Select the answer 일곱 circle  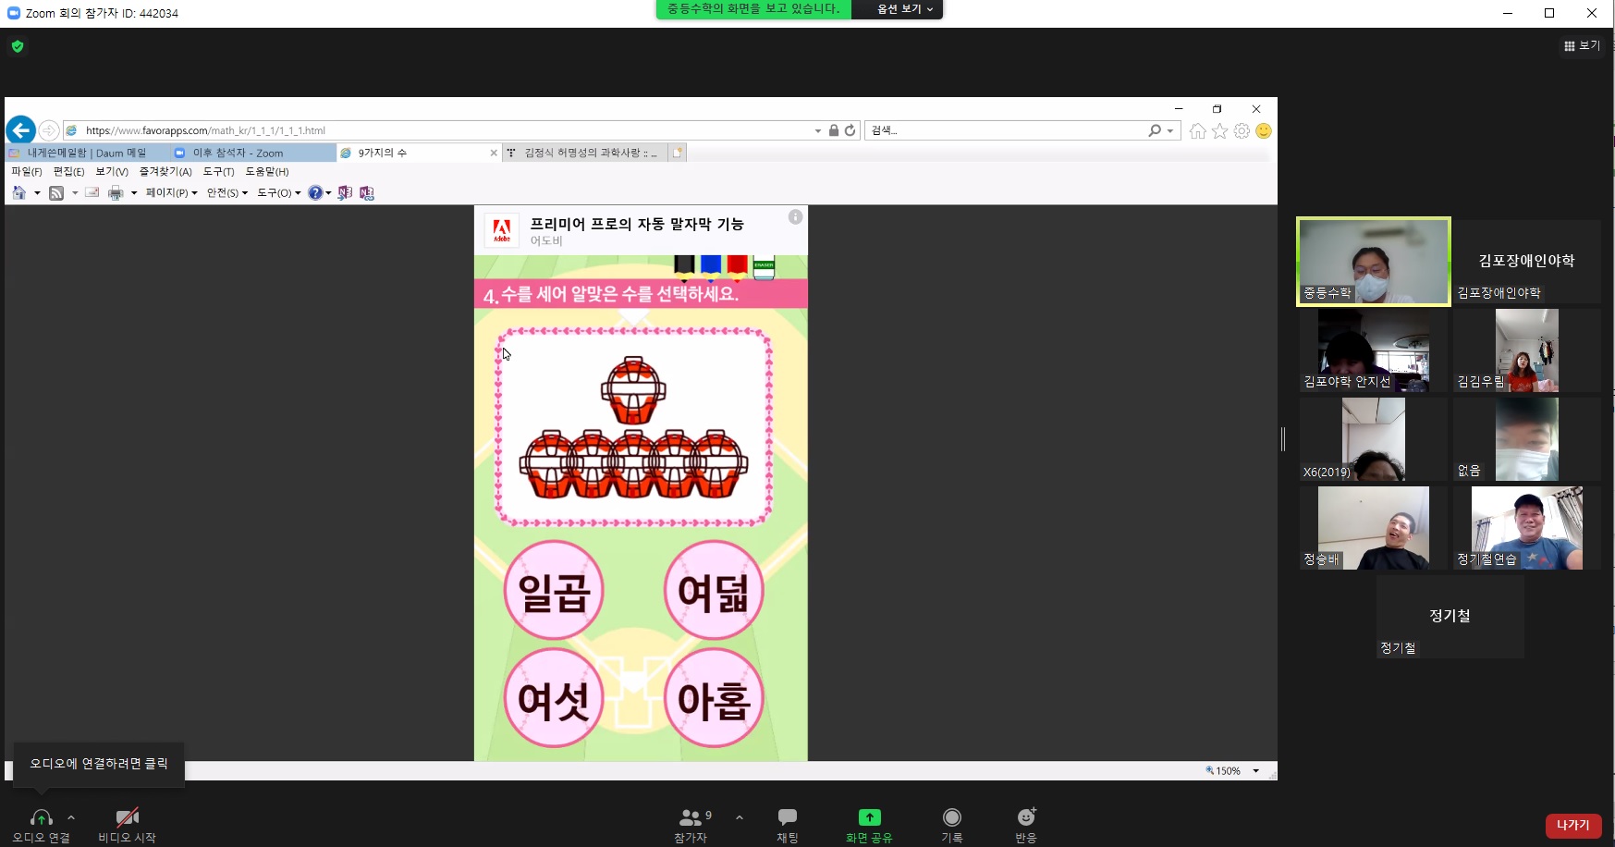554,592
